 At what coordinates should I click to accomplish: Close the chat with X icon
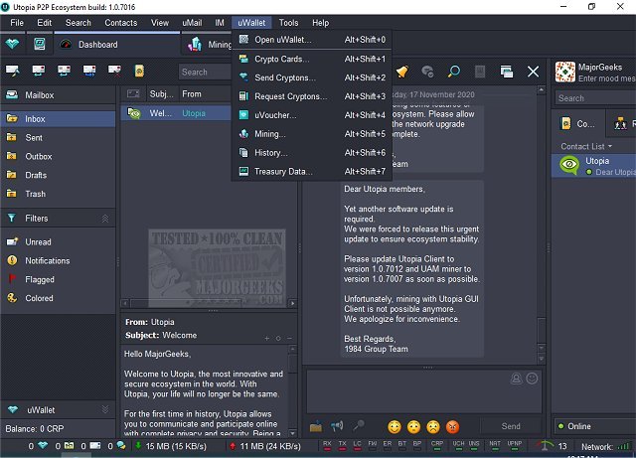[533, 72]
